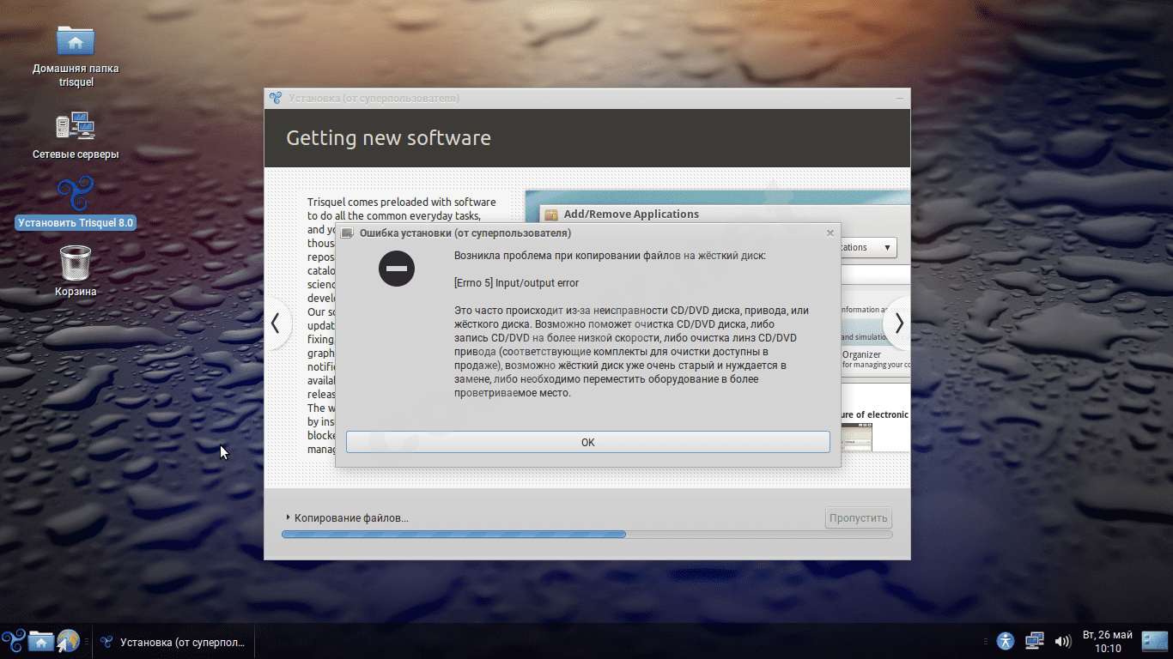Open accessibility settings from the system tray
This screenshot has height=659, width=1173.
click(1004, 641)
